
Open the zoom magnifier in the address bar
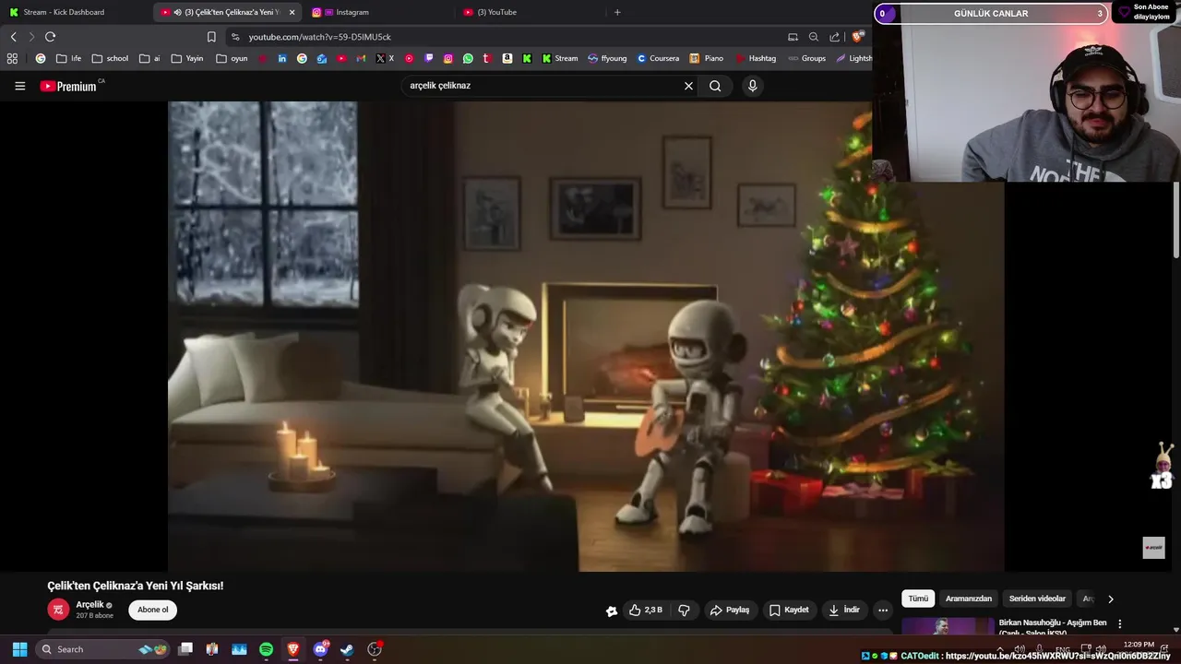click(x=813, y=37)
